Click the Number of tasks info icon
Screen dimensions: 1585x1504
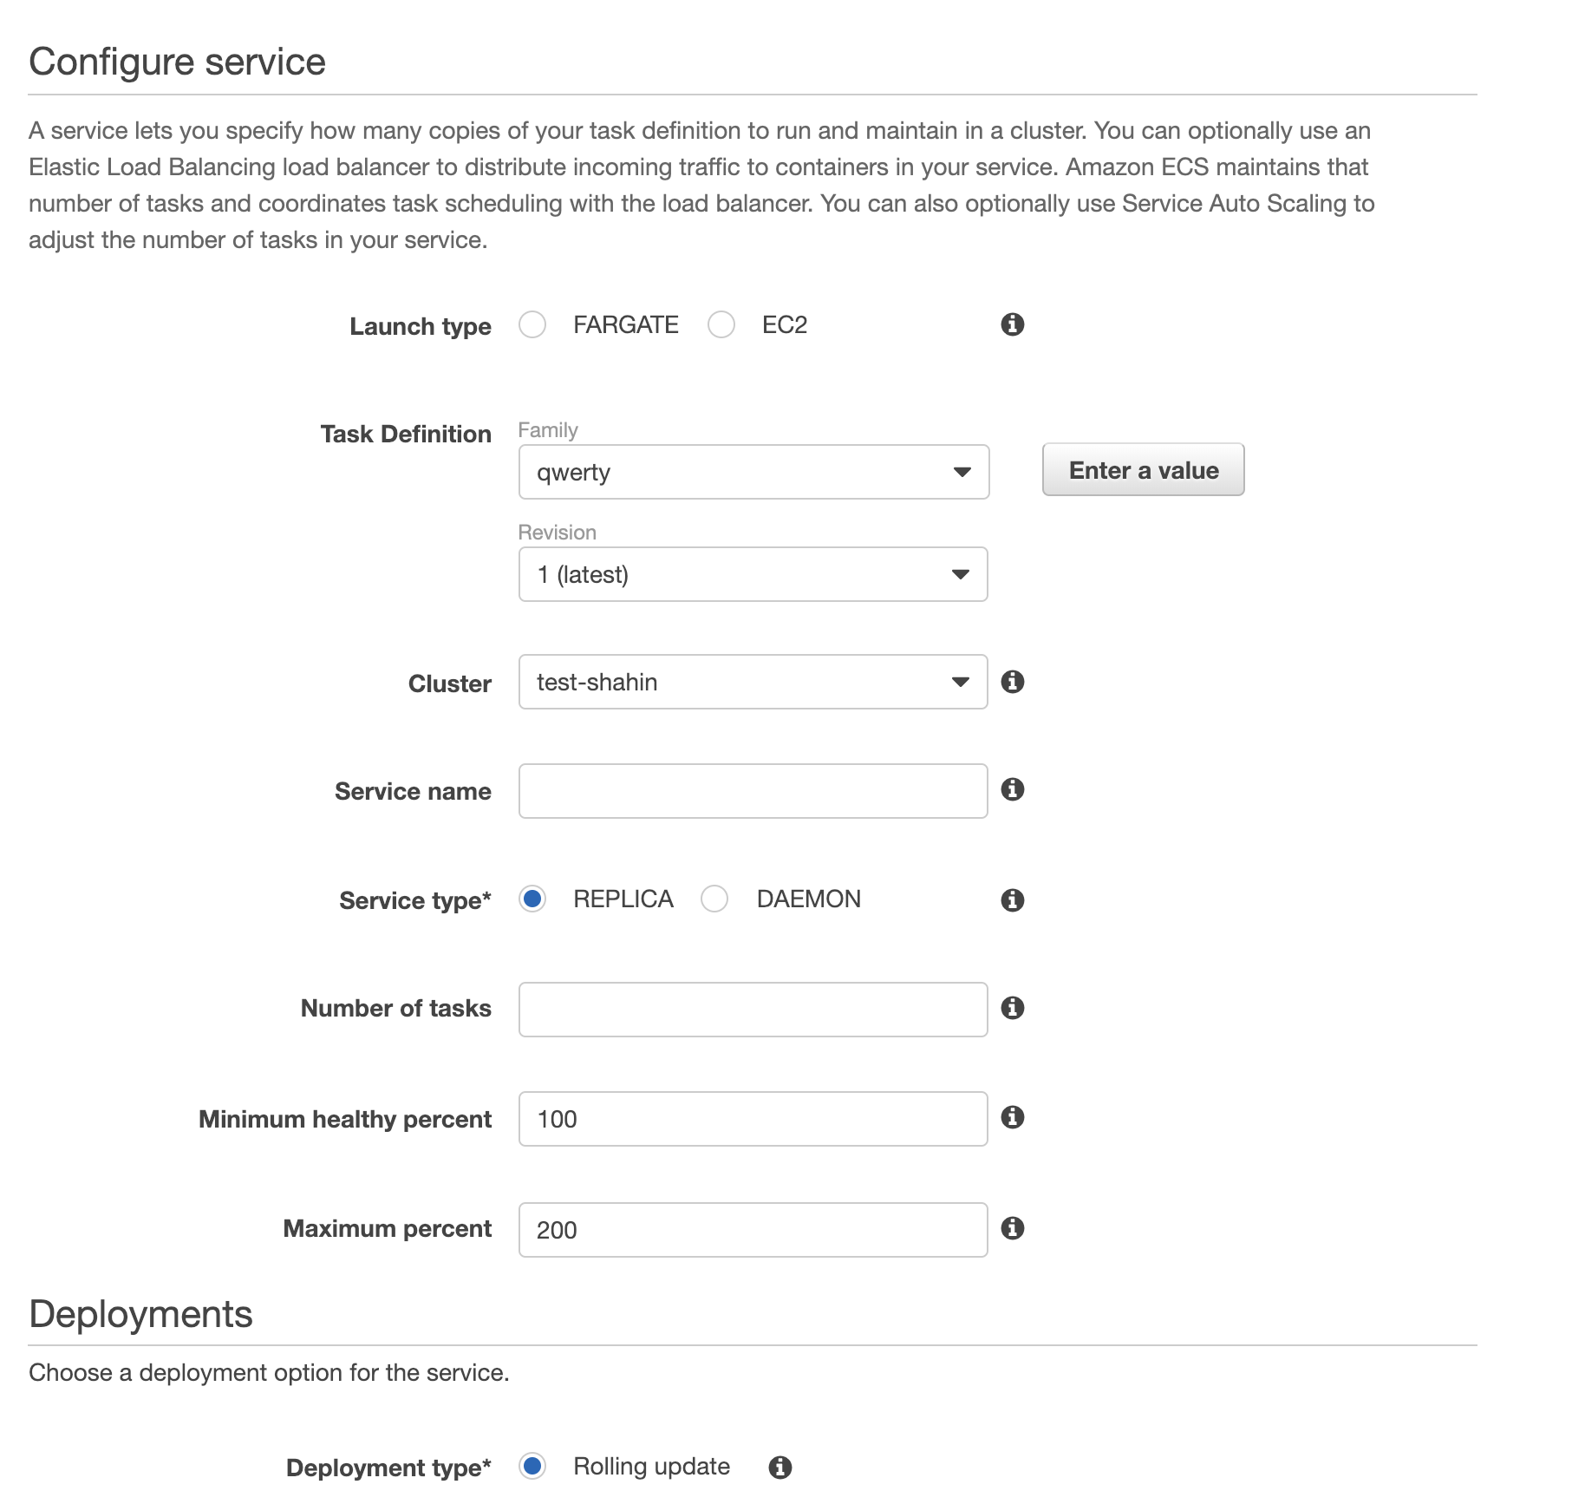click(1015, 1008)
